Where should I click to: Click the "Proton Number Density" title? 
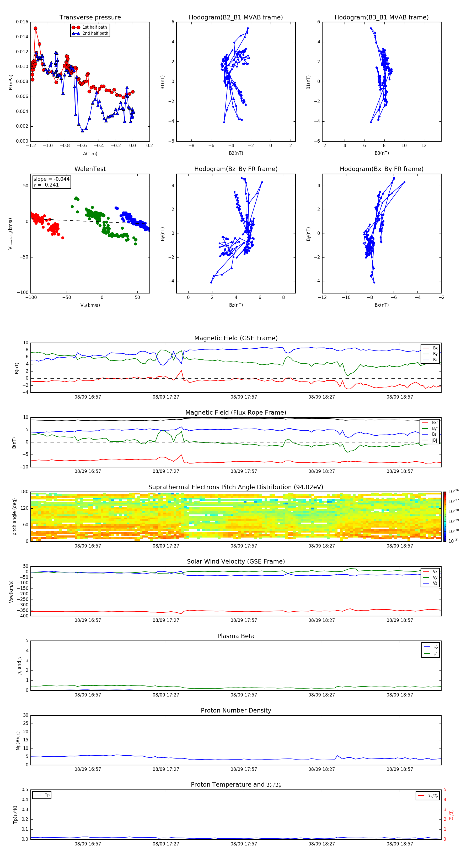(x=236, y=710)
